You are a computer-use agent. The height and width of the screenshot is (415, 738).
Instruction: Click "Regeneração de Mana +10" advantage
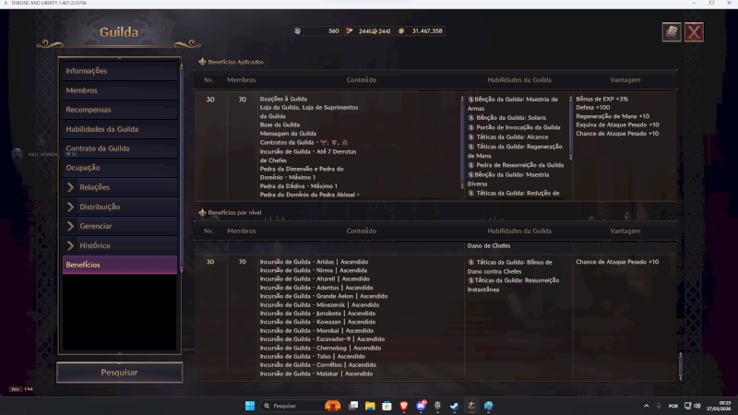click(613, 116)
